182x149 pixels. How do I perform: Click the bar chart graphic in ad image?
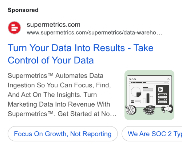(148, 98)
